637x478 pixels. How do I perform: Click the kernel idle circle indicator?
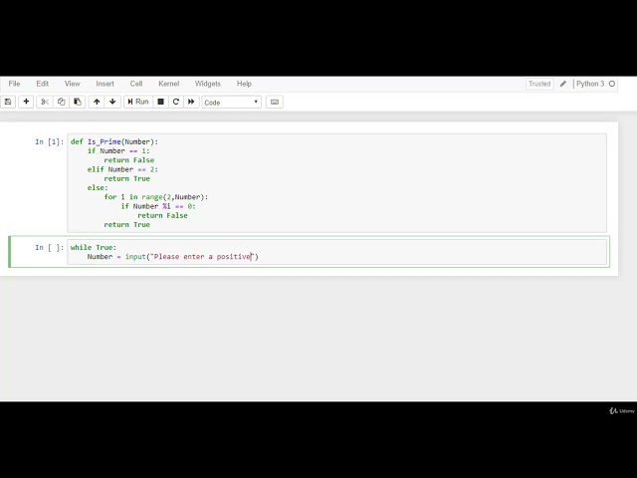(612, 84)
